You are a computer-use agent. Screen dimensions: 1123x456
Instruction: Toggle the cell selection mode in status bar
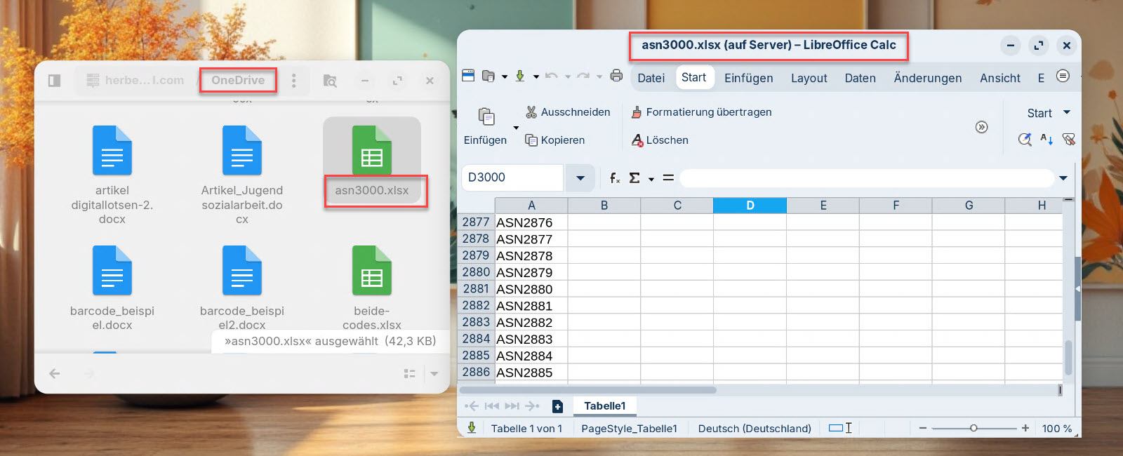point(839,429)
